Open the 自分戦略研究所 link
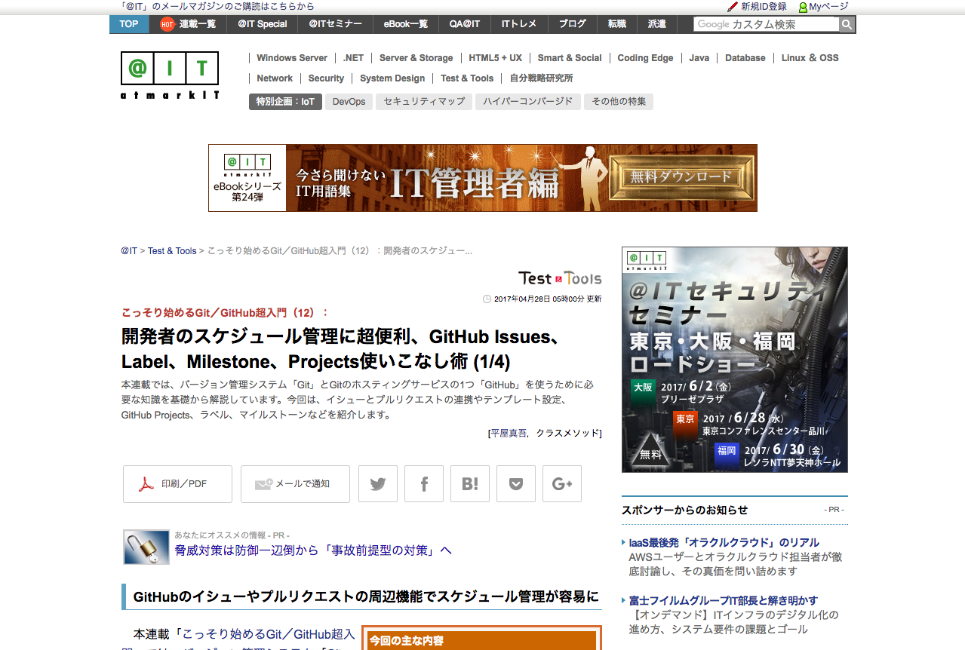Screen dimensions: 965x650 (x=541, y=78)
